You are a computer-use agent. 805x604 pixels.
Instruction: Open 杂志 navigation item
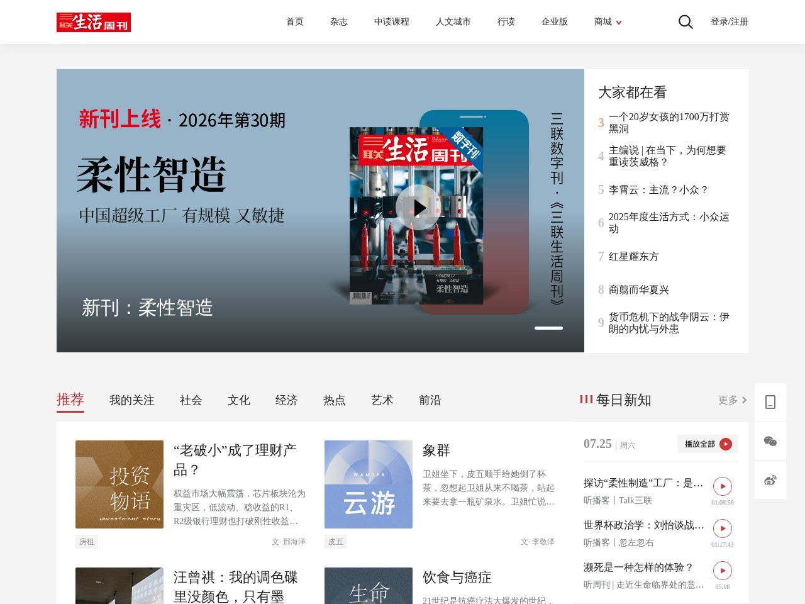click(339, 22)
